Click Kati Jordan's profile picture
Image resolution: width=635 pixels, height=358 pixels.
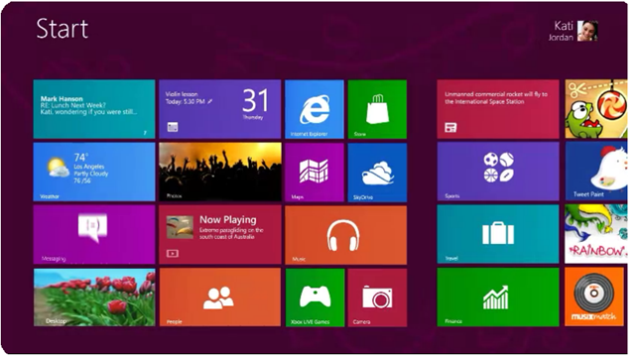click(587, 31)
